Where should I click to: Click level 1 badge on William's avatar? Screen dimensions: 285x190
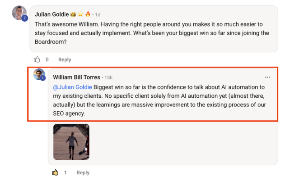(x=43, y=78)
